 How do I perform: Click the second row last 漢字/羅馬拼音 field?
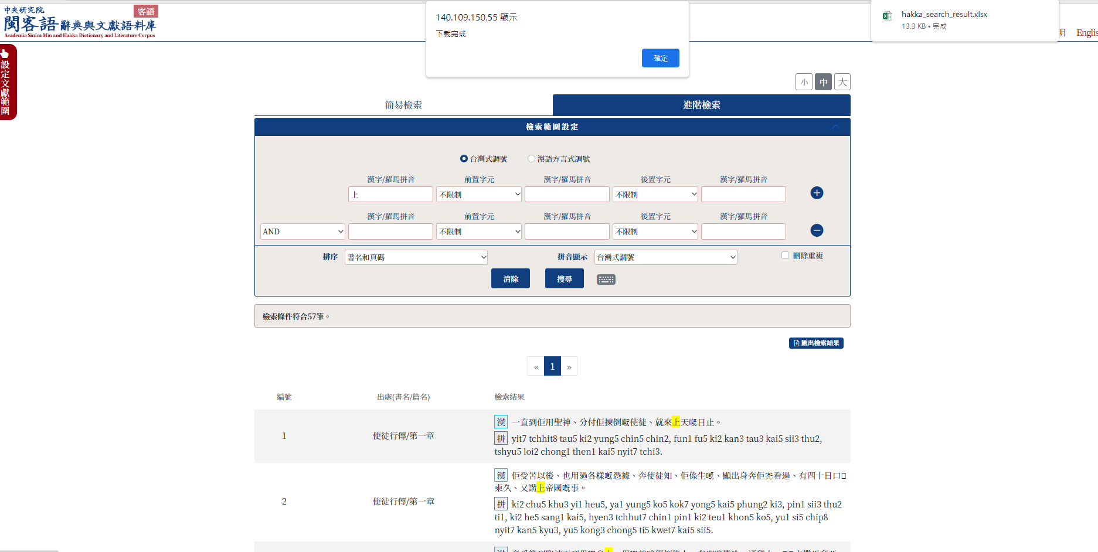pos(743,231)
